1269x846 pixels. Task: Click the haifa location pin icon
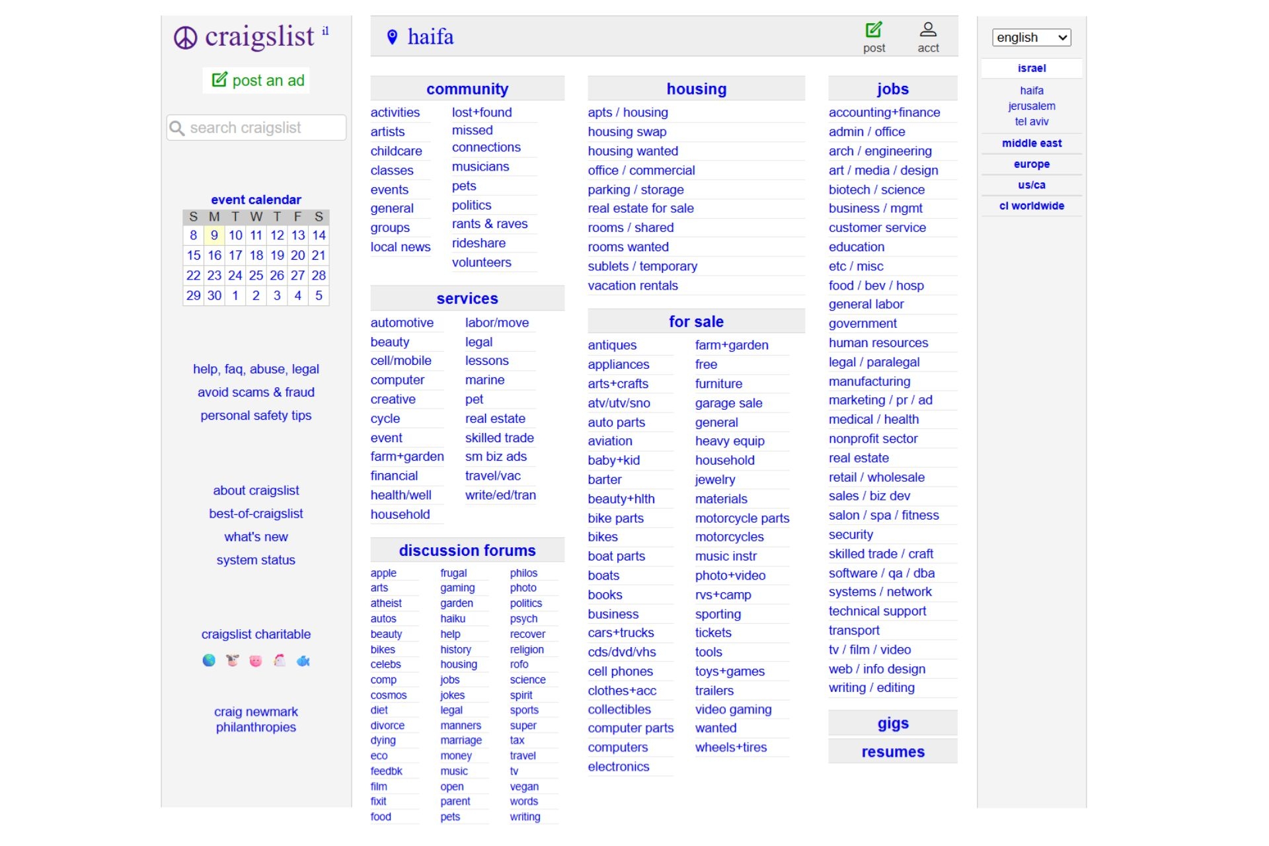(392, 37)
